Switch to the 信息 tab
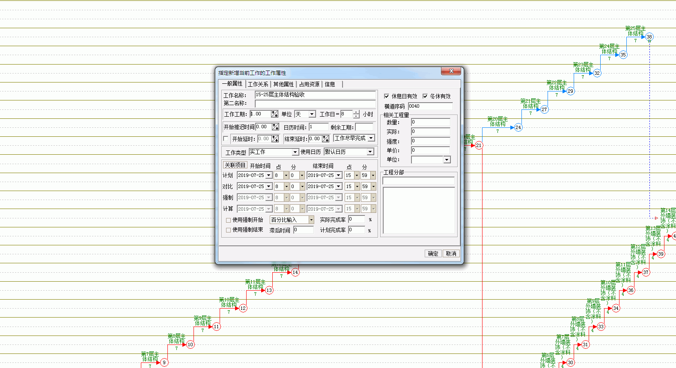The width and height of the screenshot is (676, 368). click(x=330, y=84)
